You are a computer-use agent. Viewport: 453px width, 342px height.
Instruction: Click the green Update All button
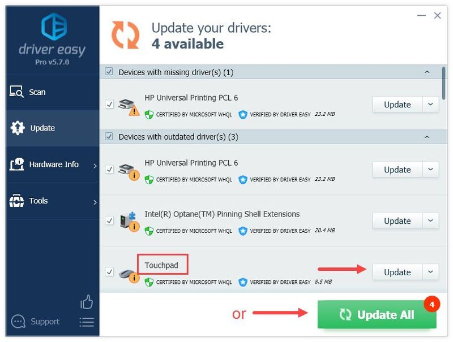pos(377,315)
